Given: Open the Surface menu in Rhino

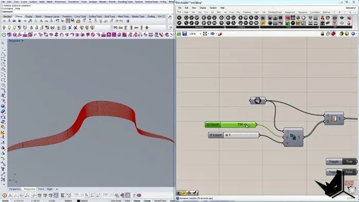Looking at the screenshot, I should (33, 2).
